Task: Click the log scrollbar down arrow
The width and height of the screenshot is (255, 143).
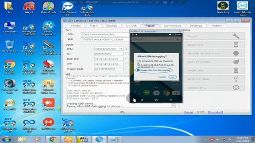Action: tap(174, 106)
